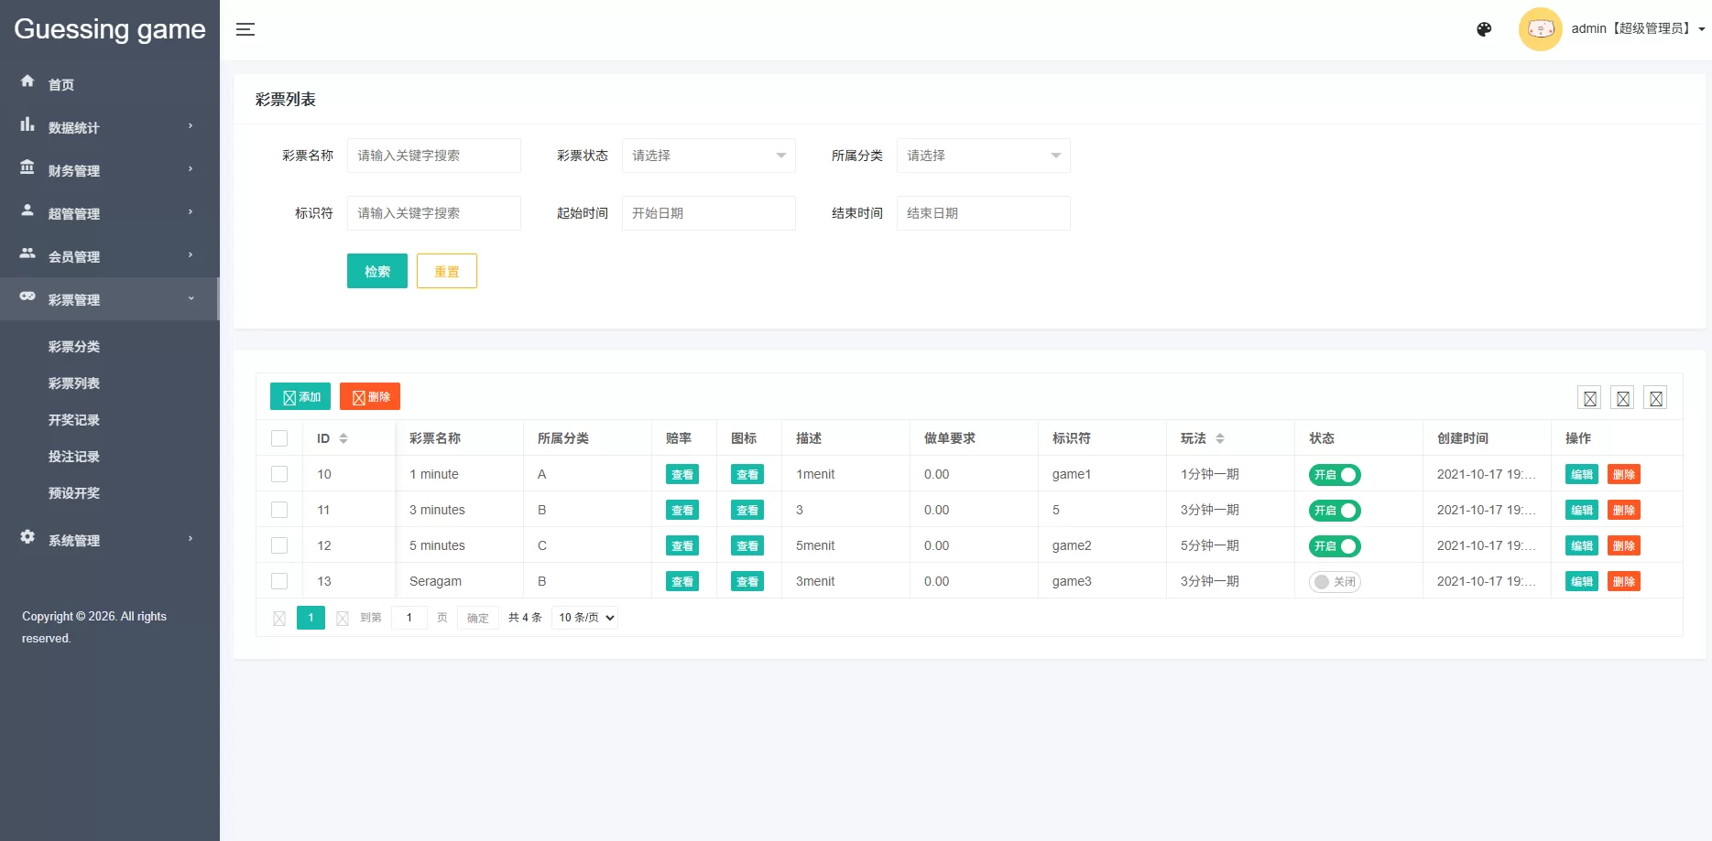Viewport: 1712px width, 841px height.
Task: Open the 彩票管理 sidebar section
Action: 73,298
